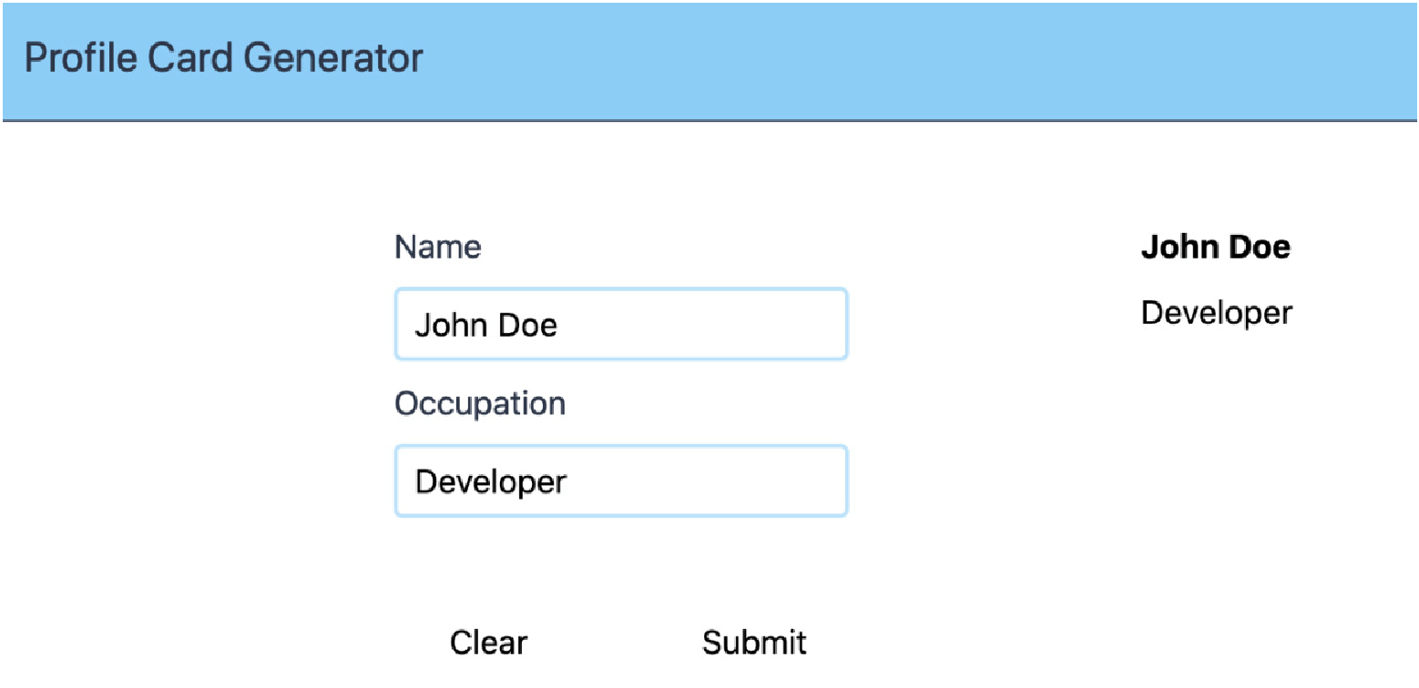1419x688 pixels.
Task: Select the Profile Card Generator header title
Action: pos(224,58)
